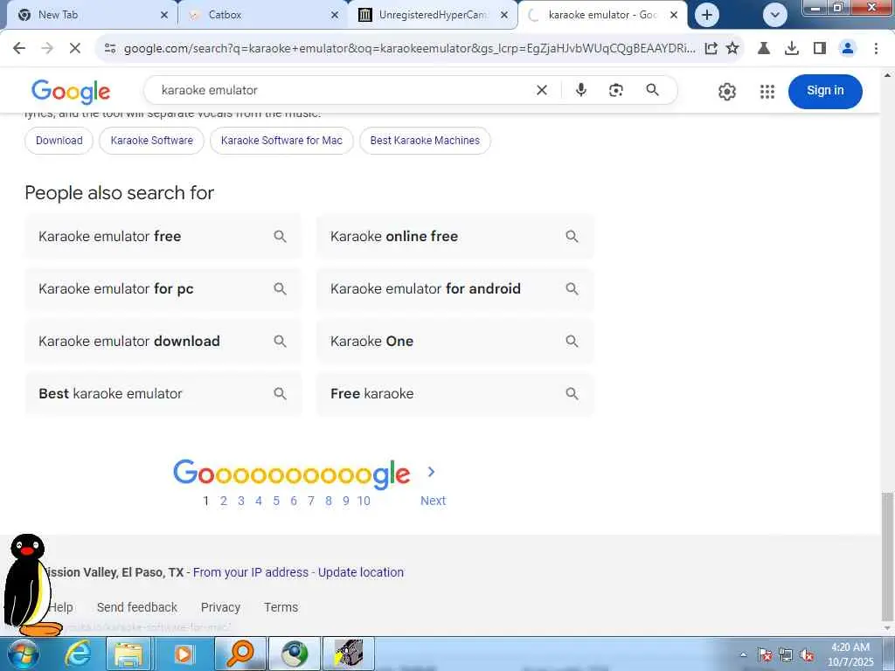Submit search with magnifier button
The height and width of the screenshot is (671, 895).
click(652, 90)
